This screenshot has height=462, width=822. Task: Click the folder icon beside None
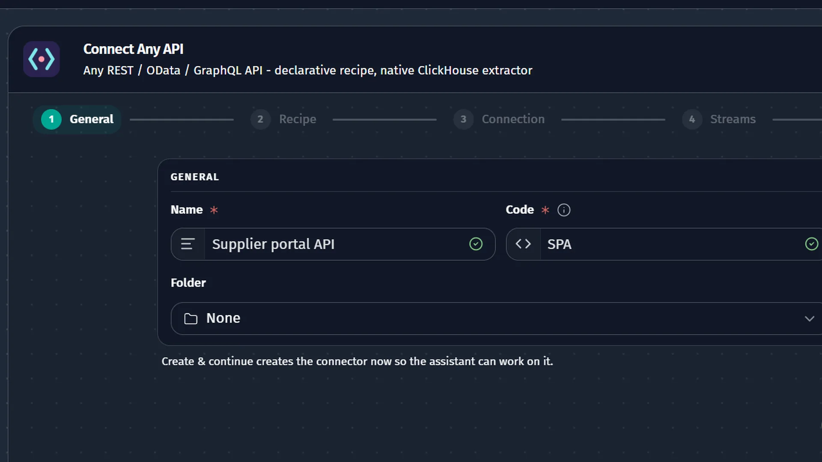tap(191, 319)
